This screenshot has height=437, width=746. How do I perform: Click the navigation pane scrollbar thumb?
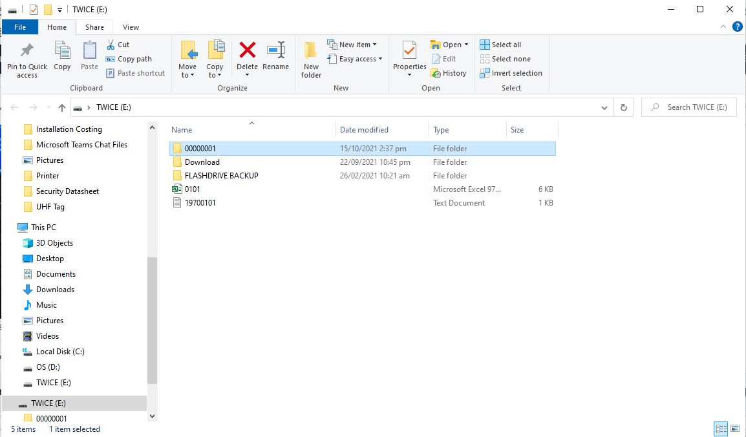153,321
